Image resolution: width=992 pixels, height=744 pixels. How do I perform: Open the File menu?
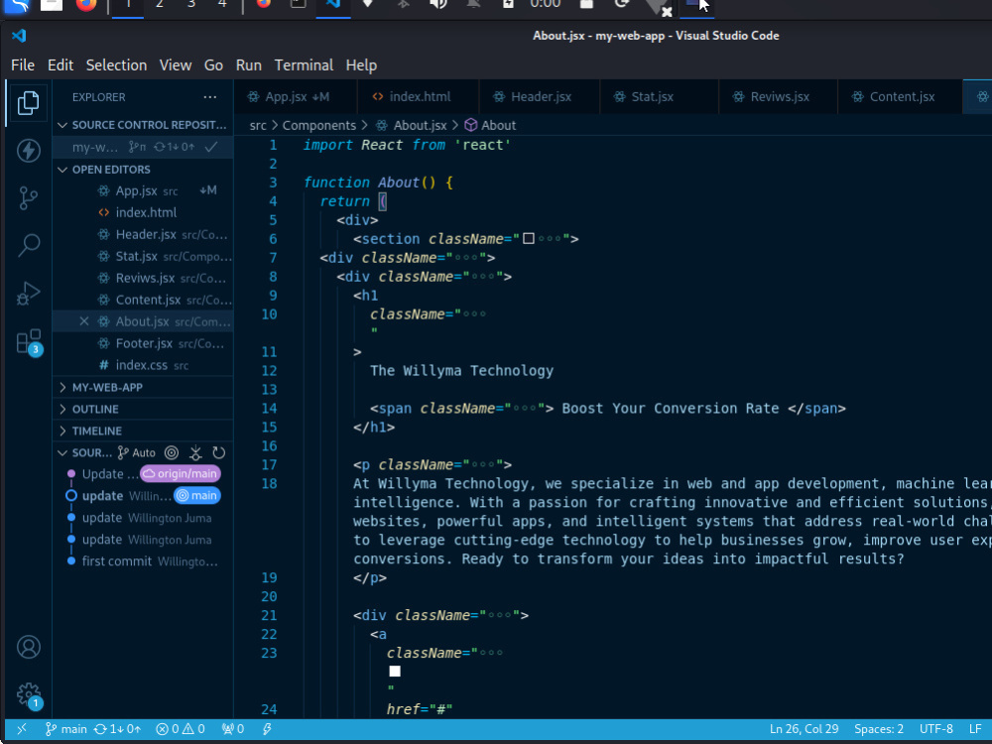click(23, 65)
